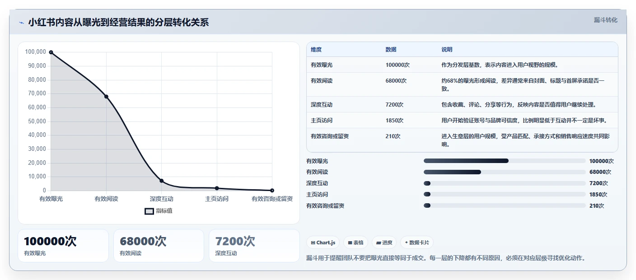Click the 主页访问 data point on chart
Image resolution: width=636 pixels, height=280 pixels.
click(x=217, y=188)
